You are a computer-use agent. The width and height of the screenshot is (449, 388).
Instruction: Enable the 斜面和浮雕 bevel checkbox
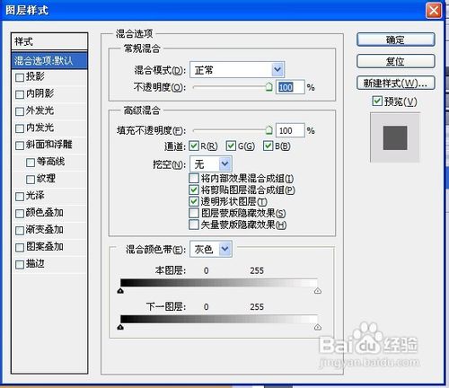20,145
